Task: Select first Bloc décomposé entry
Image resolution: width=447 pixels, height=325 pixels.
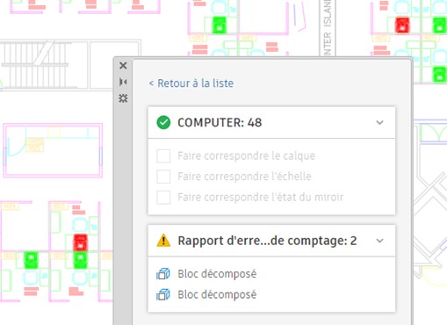Action: tap(217, 274)
